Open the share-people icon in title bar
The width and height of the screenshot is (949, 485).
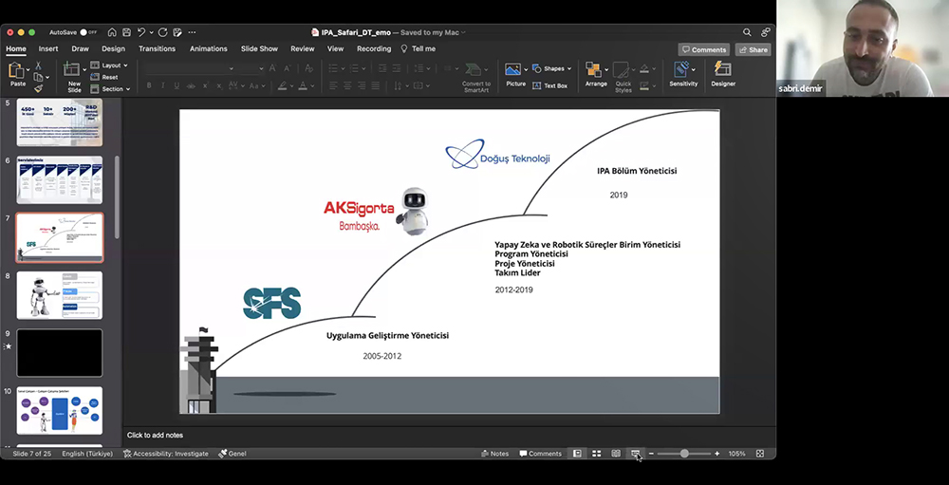[x=766, y=32]
